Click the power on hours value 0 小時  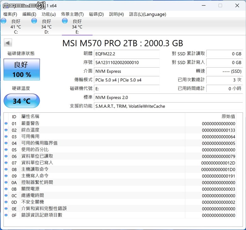pos(225,89)
